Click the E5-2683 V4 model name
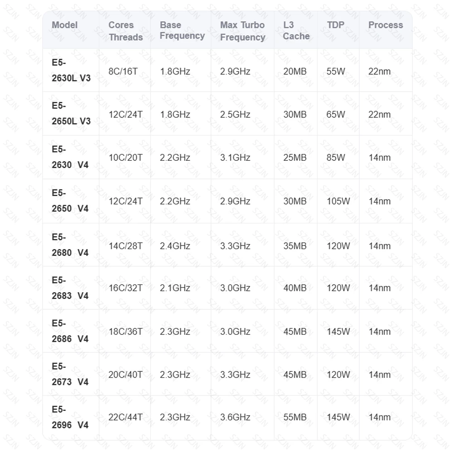 [x=70, y=288]
